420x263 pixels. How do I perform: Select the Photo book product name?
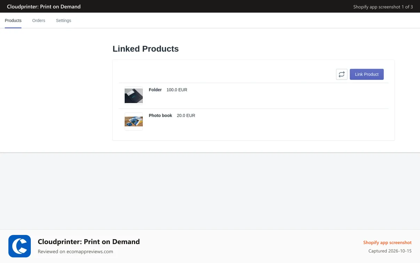[160, 115]
